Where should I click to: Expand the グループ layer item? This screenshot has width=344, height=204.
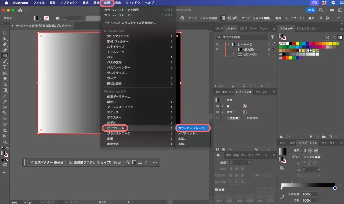click(x=234, y=54)
